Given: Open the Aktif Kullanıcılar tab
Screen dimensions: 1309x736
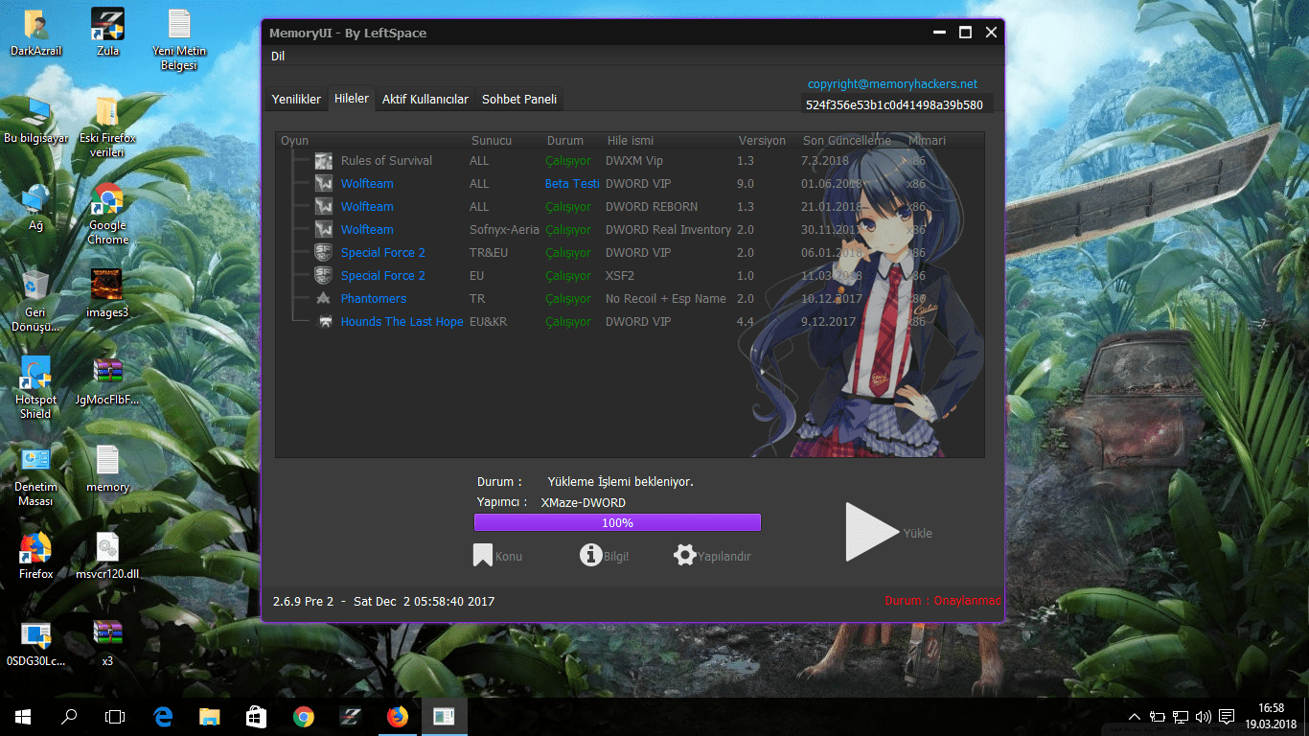Looking at the screenshot, I should [x=425, y=100].
